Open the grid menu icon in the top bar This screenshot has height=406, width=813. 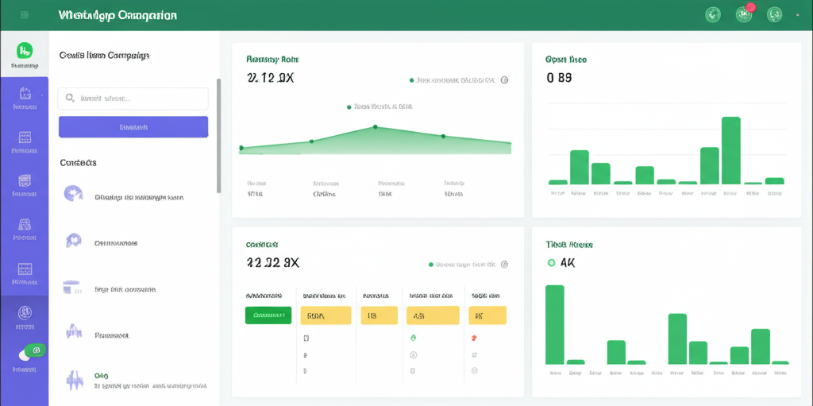point(25,15)
